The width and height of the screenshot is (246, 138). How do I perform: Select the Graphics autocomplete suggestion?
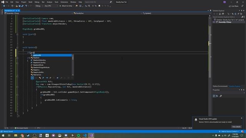51,70
